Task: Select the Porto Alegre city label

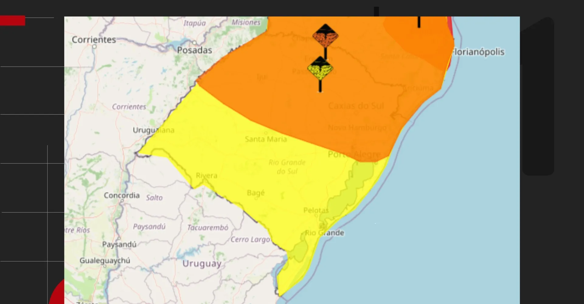Action: [x=354, y=154]
